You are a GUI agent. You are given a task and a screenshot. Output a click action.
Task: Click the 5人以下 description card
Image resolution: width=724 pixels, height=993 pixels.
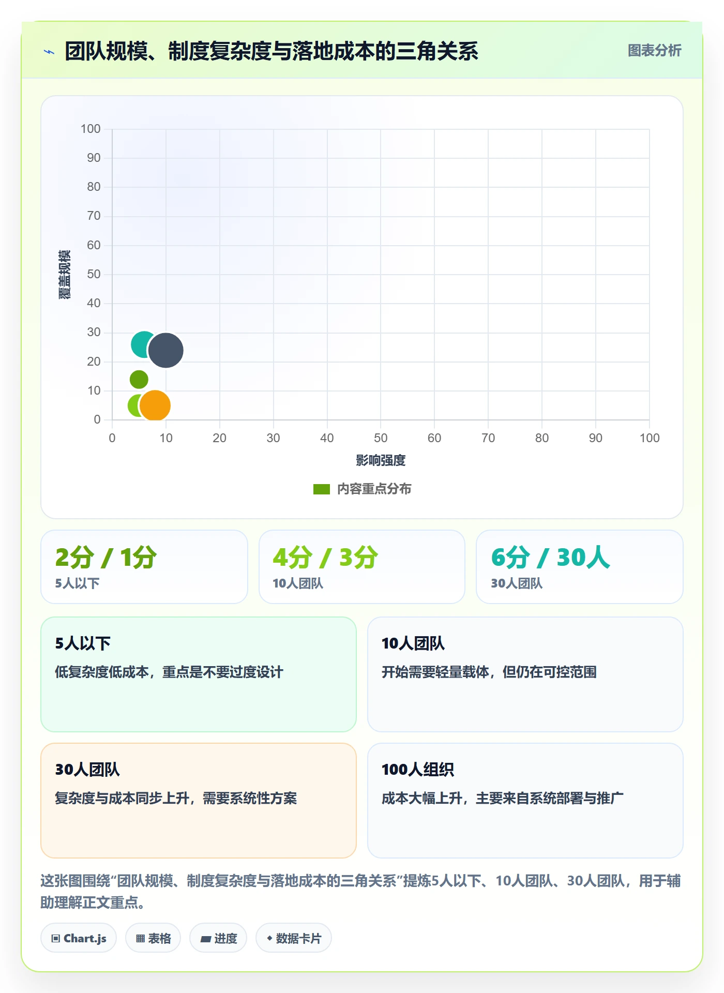click(199, 674)
